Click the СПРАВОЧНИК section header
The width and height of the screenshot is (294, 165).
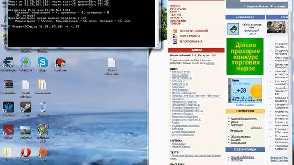(x=245, y=111)
